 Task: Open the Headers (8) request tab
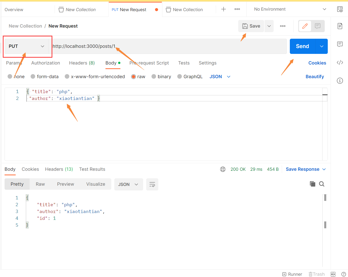tap(82, 63)
